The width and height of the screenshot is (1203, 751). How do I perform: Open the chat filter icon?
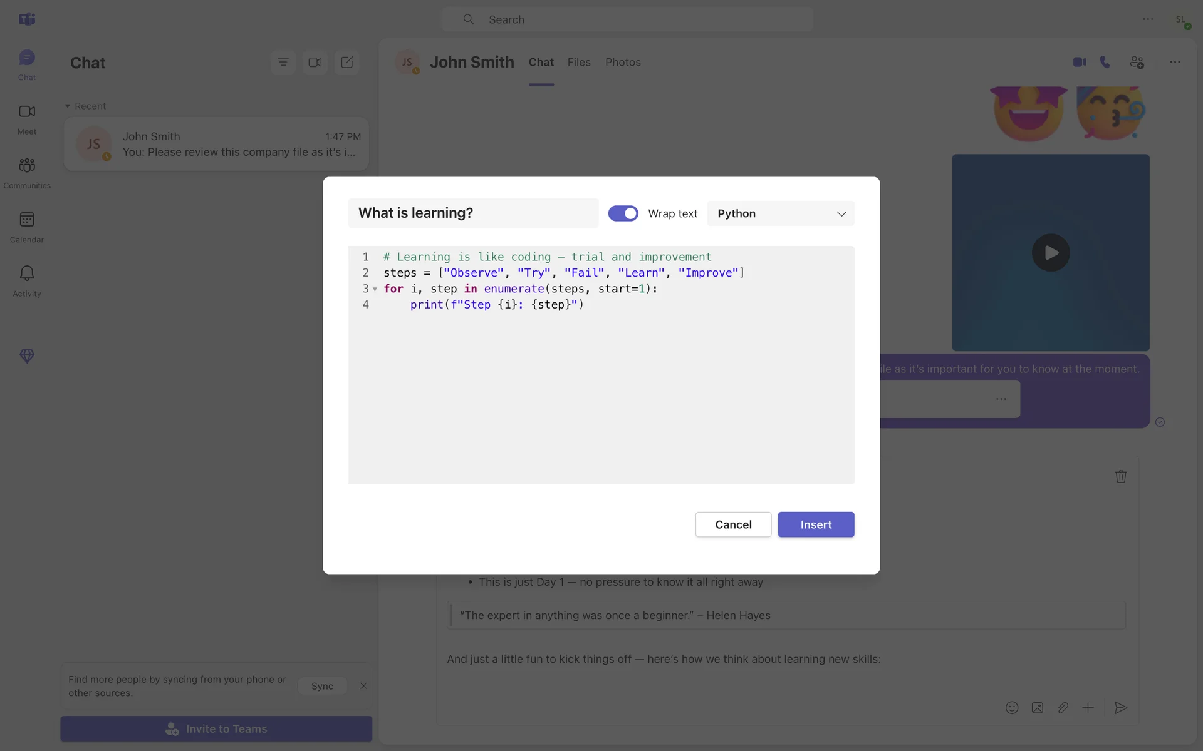click(x=283, y=62)
